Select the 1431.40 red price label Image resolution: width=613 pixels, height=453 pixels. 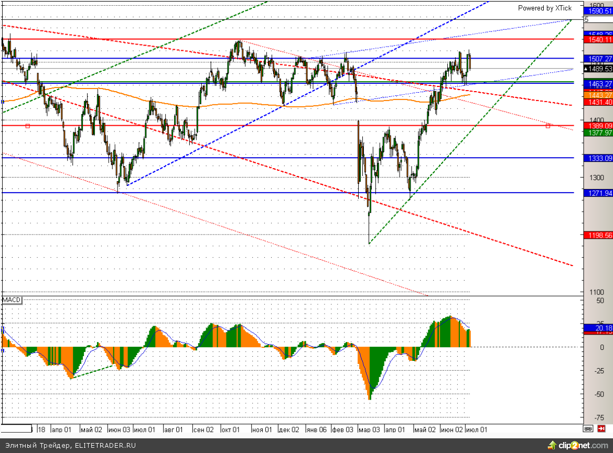point(598,102)
